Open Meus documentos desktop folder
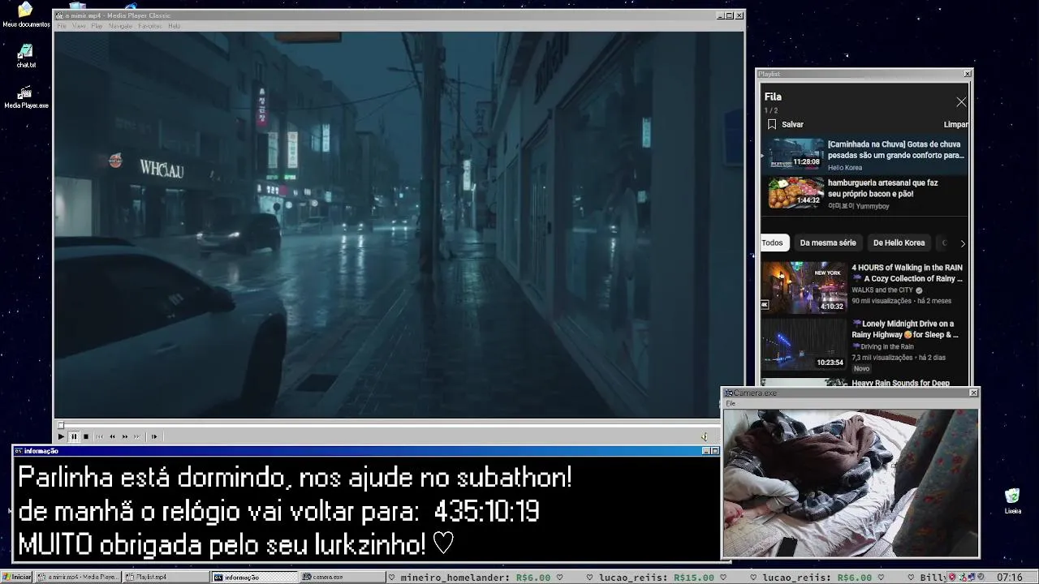Image resolution: width=1039 pixels, height=584 pixels. coord(26,15)
